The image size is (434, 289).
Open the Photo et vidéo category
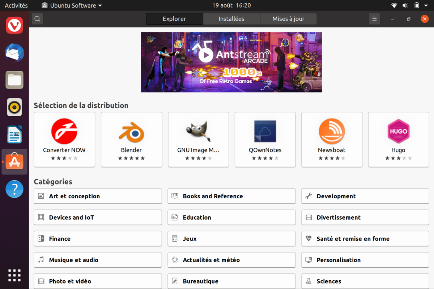(x=98, y=281)
